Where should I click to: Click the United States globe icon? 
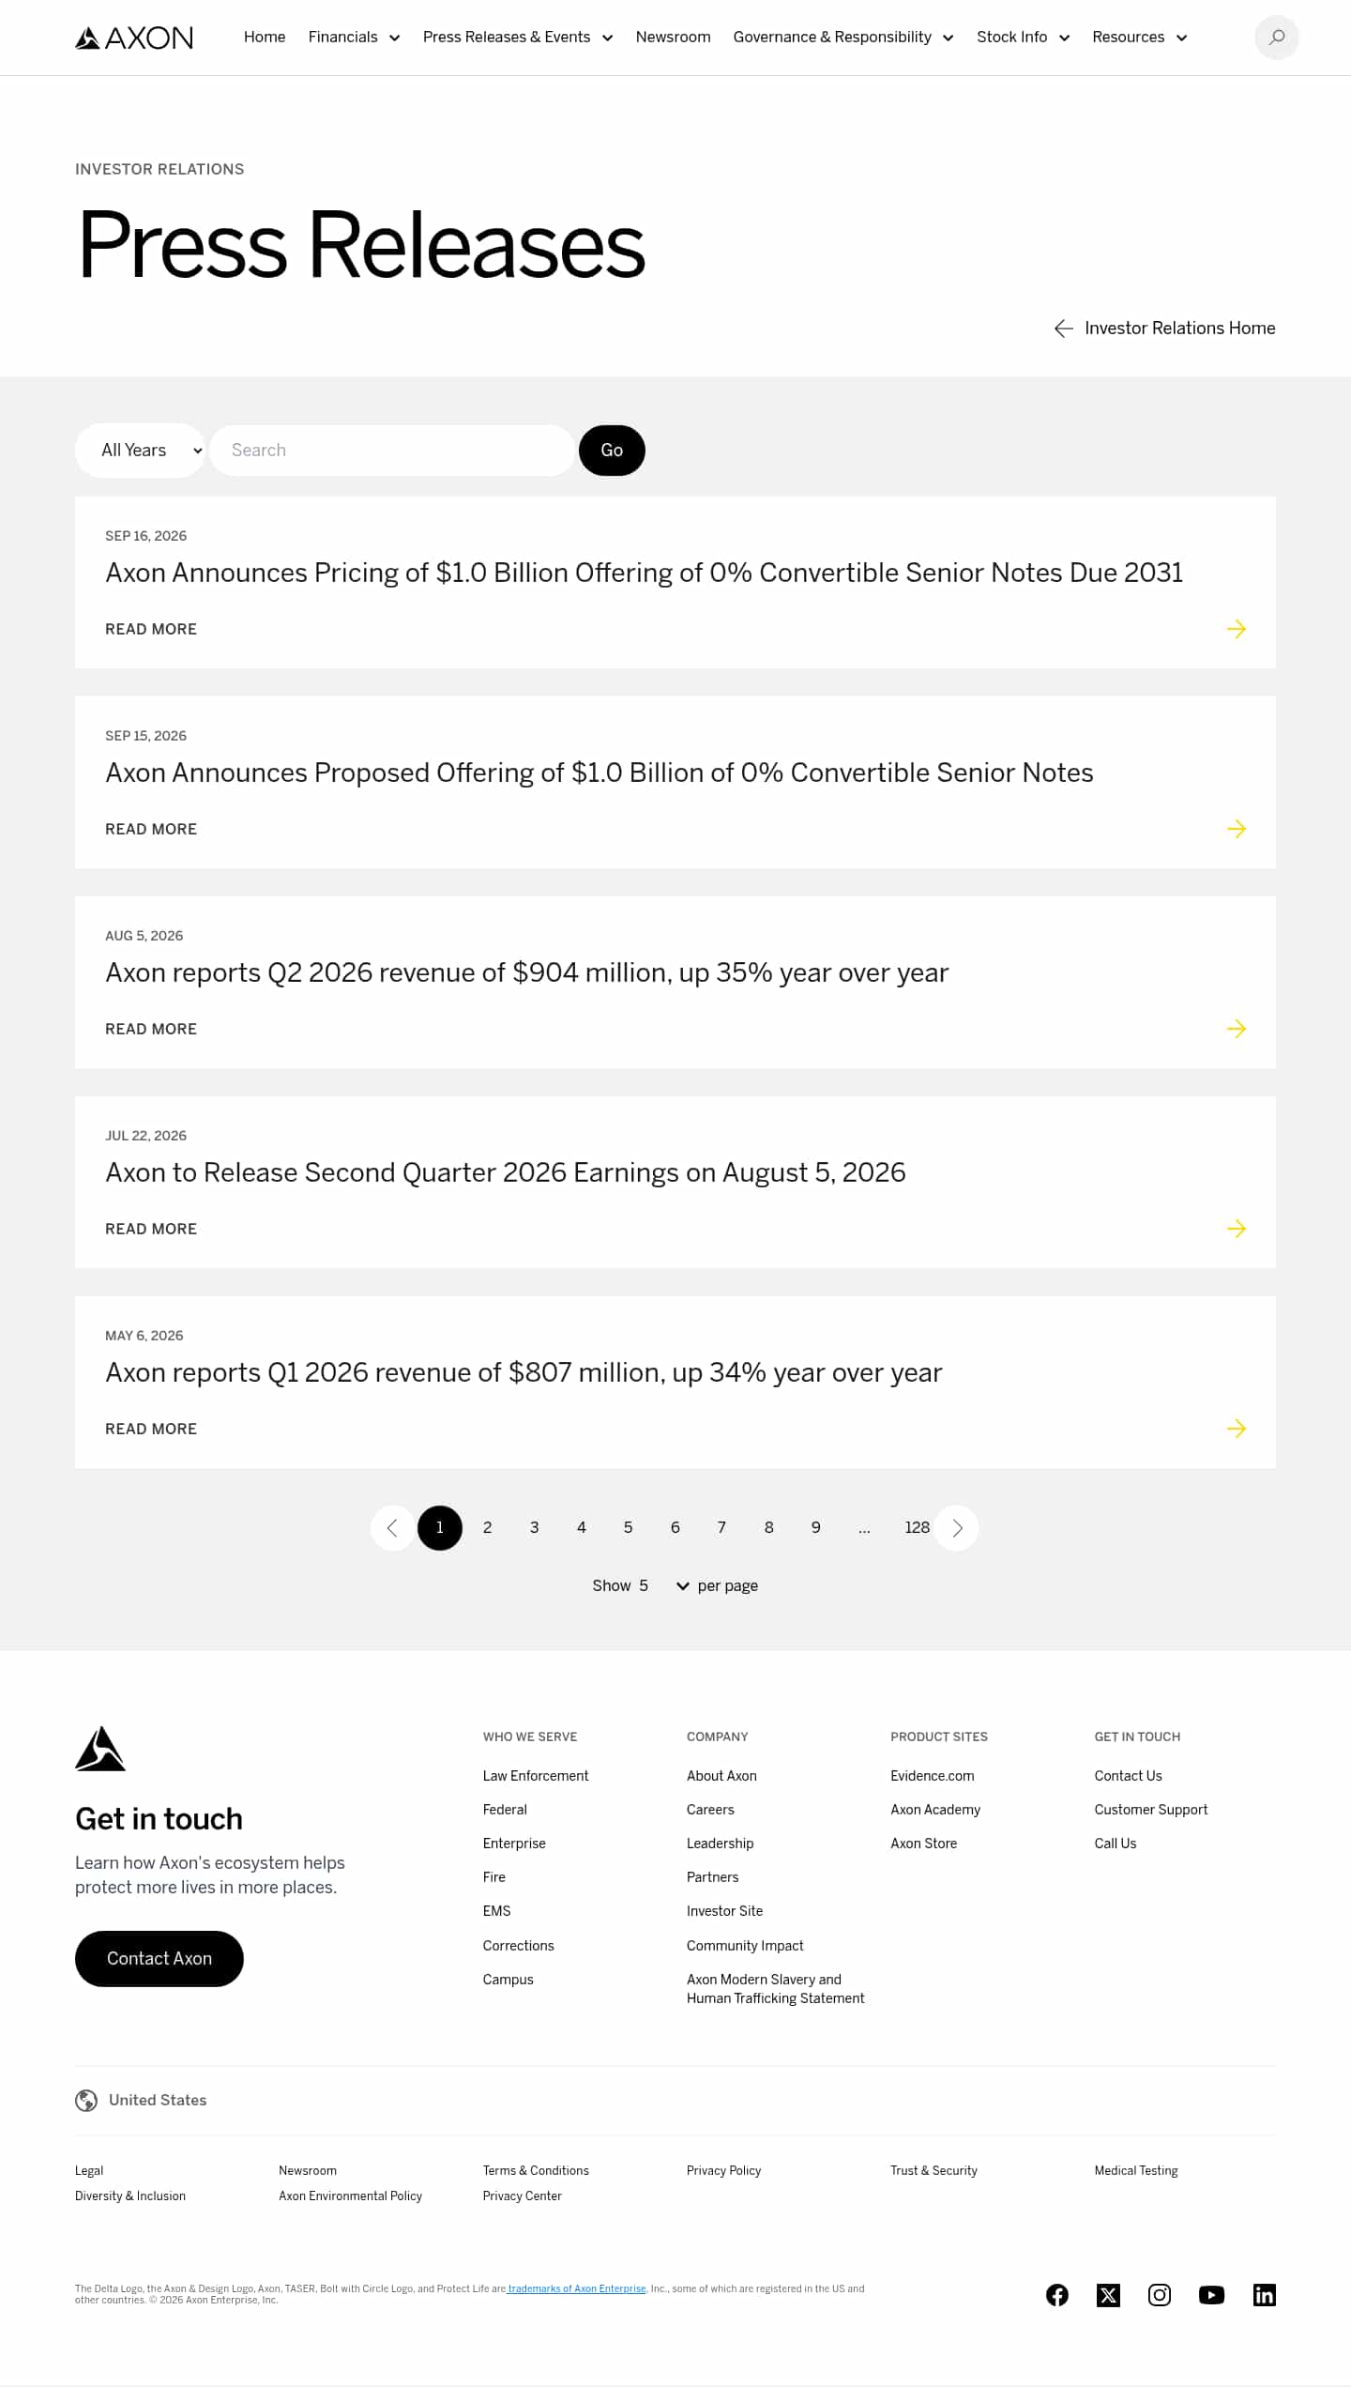tap(86, 2101)
